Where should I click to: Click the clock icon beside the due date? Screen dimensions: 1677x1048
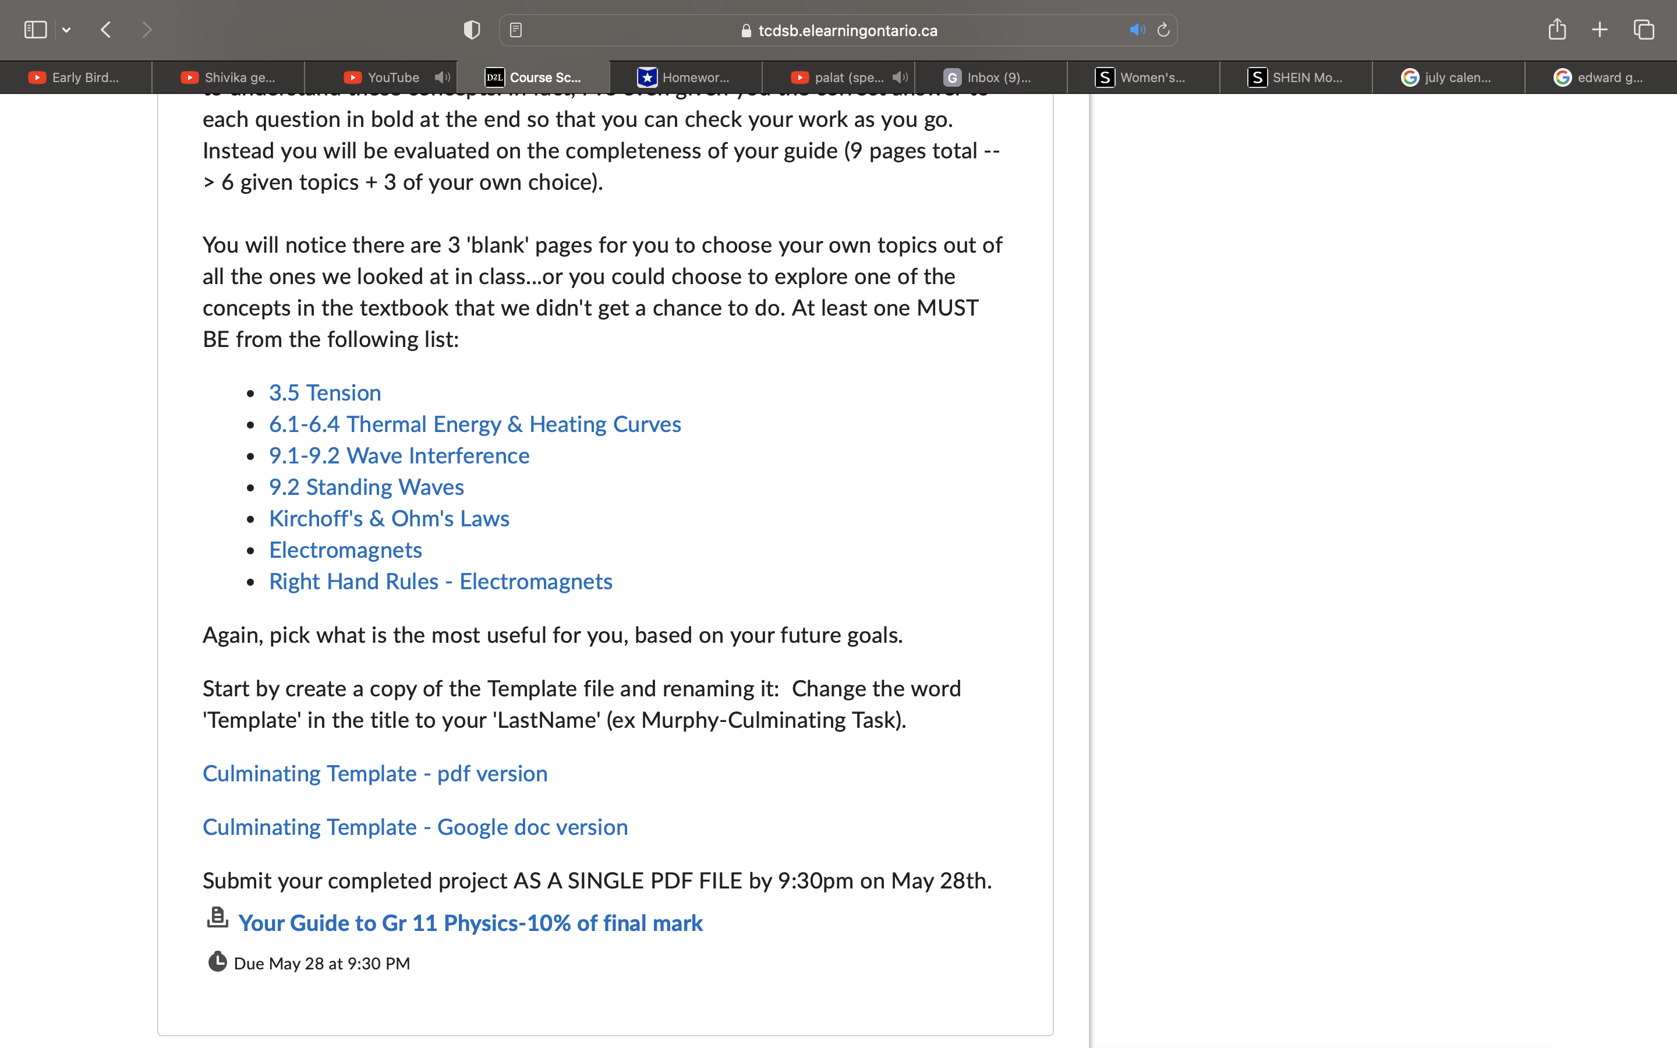(x=217, y=962)
